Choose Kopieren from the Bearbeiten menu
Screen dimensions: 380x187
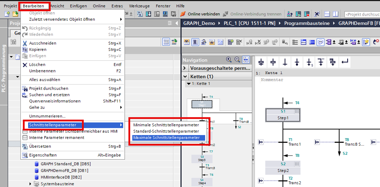point(38,49)
